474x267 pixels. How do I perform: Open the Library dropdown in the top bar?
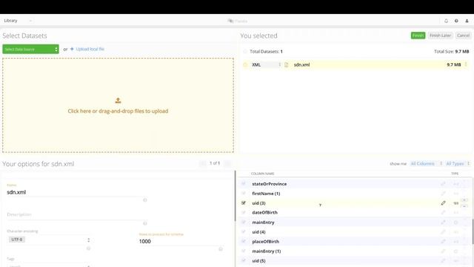18,21
